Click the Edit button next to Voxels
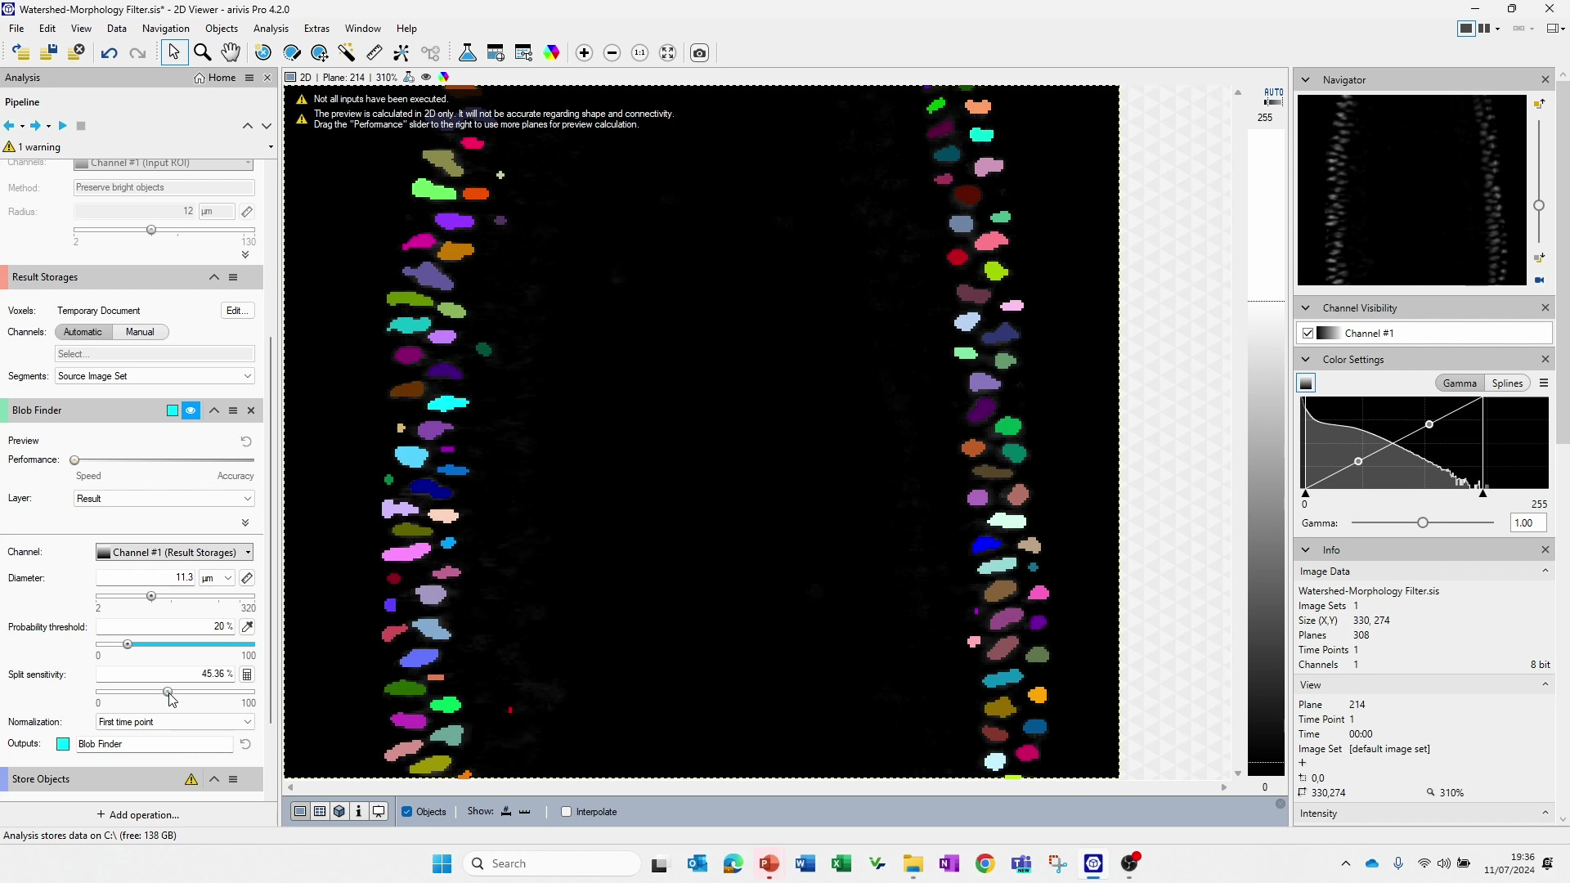 [236, 310]
